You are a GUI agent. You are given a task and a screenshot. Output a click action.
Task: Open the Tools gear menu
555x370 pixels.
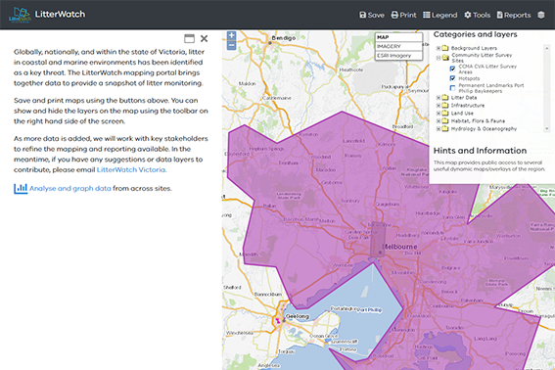click(x=477, y=15)
